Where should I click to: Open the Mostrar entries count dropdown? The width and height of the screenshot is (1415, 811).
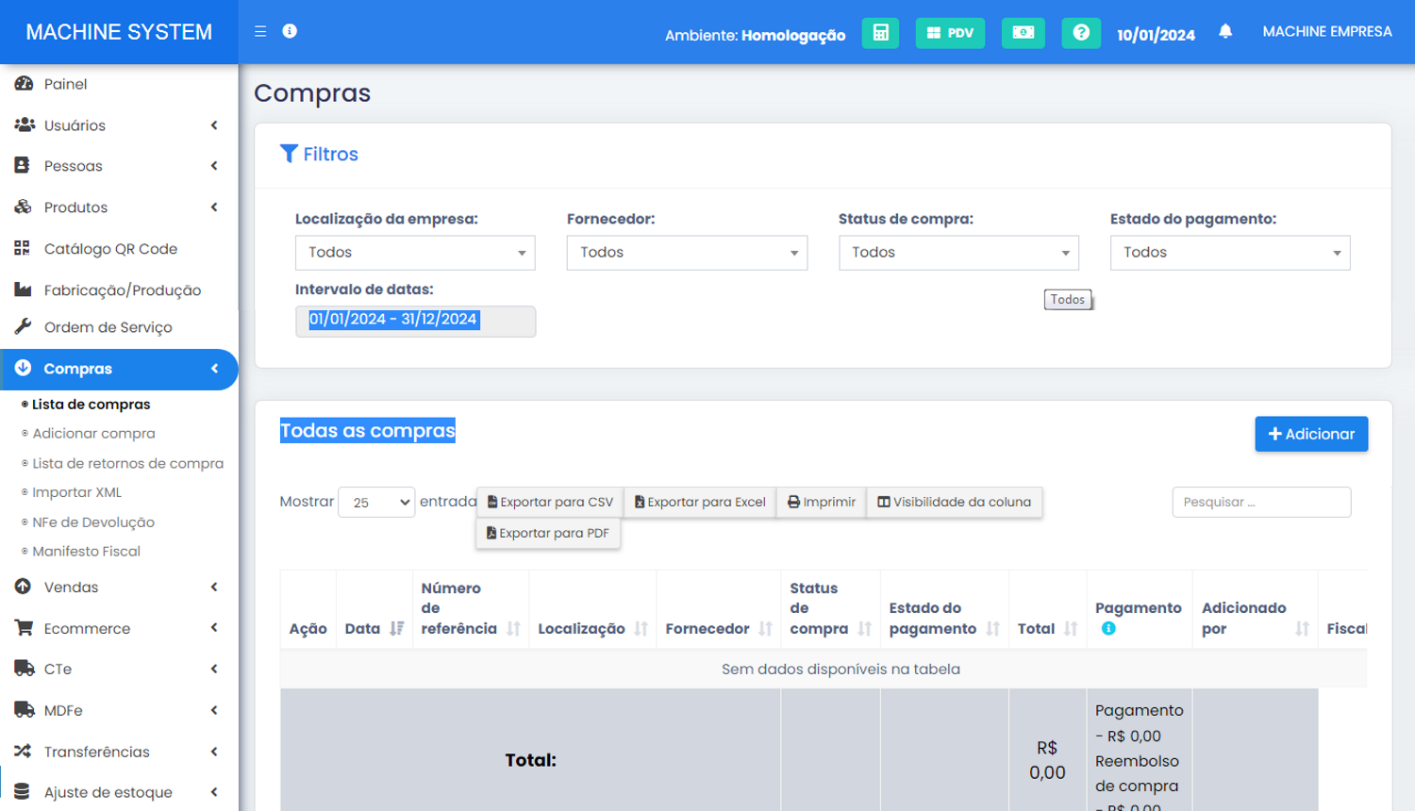point(376,502)
